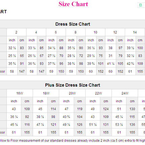Click the Hollow to Floor measurement note at bottom
This screenshot has width=145, height=145.
pyautogui.click(x=72, y=141)
